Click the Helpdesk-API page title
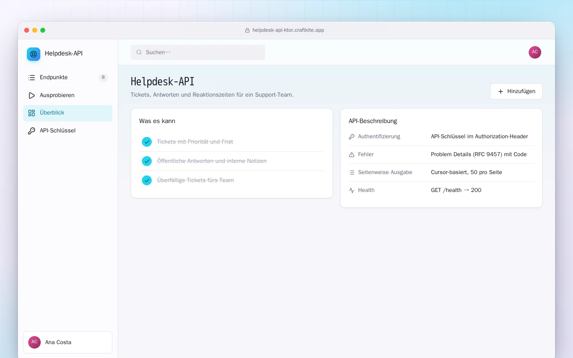The width and height of the screenshot is (573, 358). tap(162, 81)
